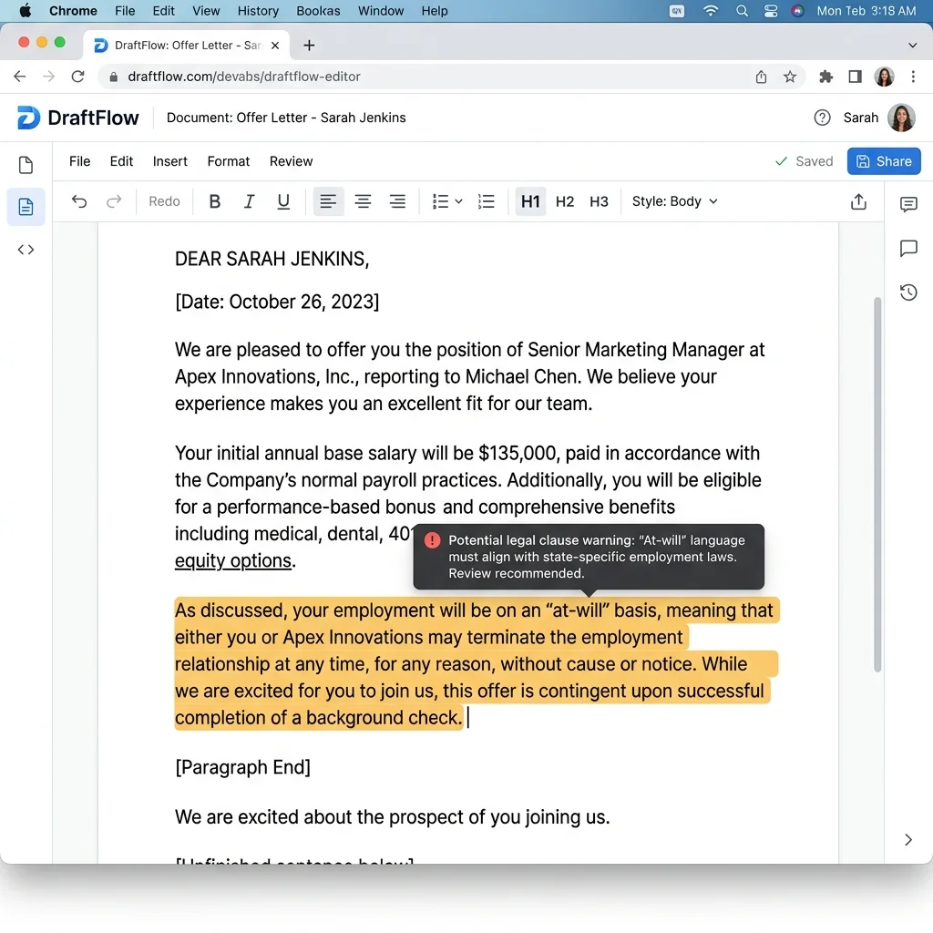Click the browser back arrow
This screenshot has width=933, height=933.
20,77
